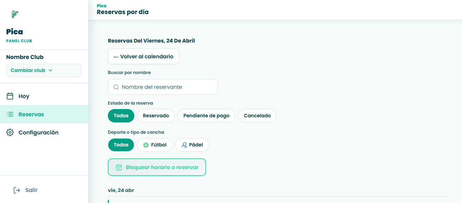Click the Reservas Del Viernes, 24 De Abril title
462x203 pixels.
pos(151,41)
